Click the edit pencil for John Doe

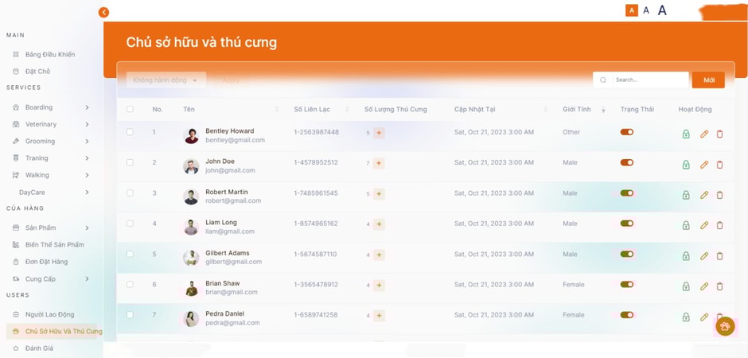(x=703, y=165)
